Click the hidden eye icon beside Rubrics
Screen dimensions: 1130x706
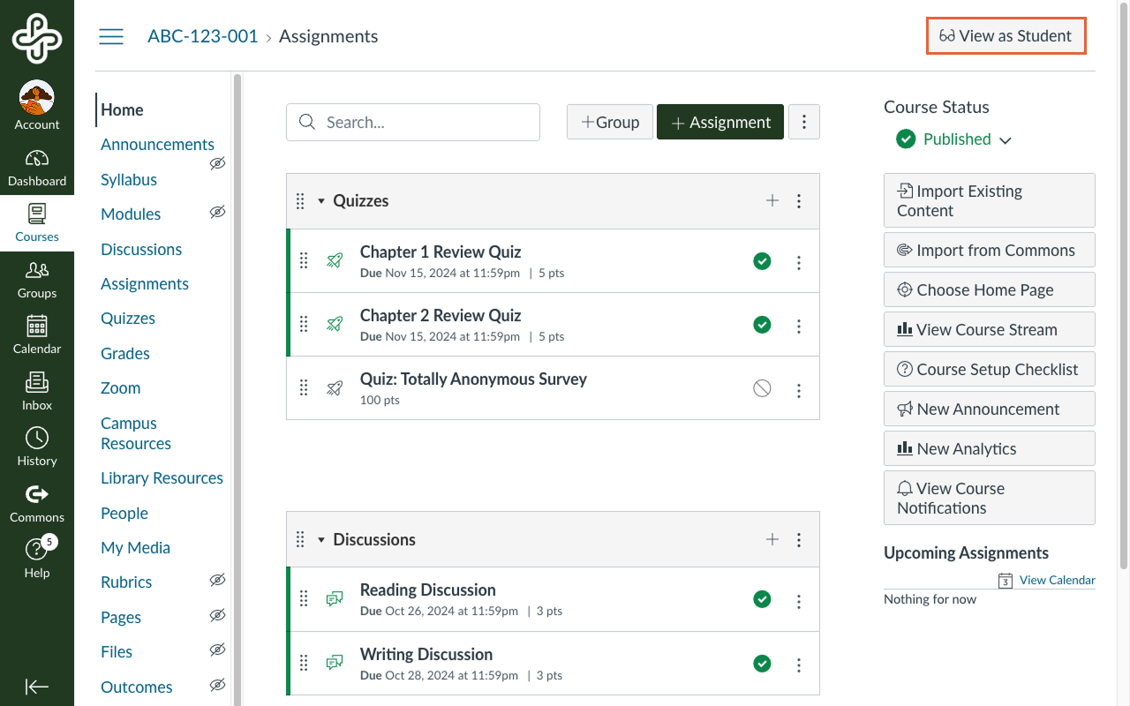pos(217,580)
